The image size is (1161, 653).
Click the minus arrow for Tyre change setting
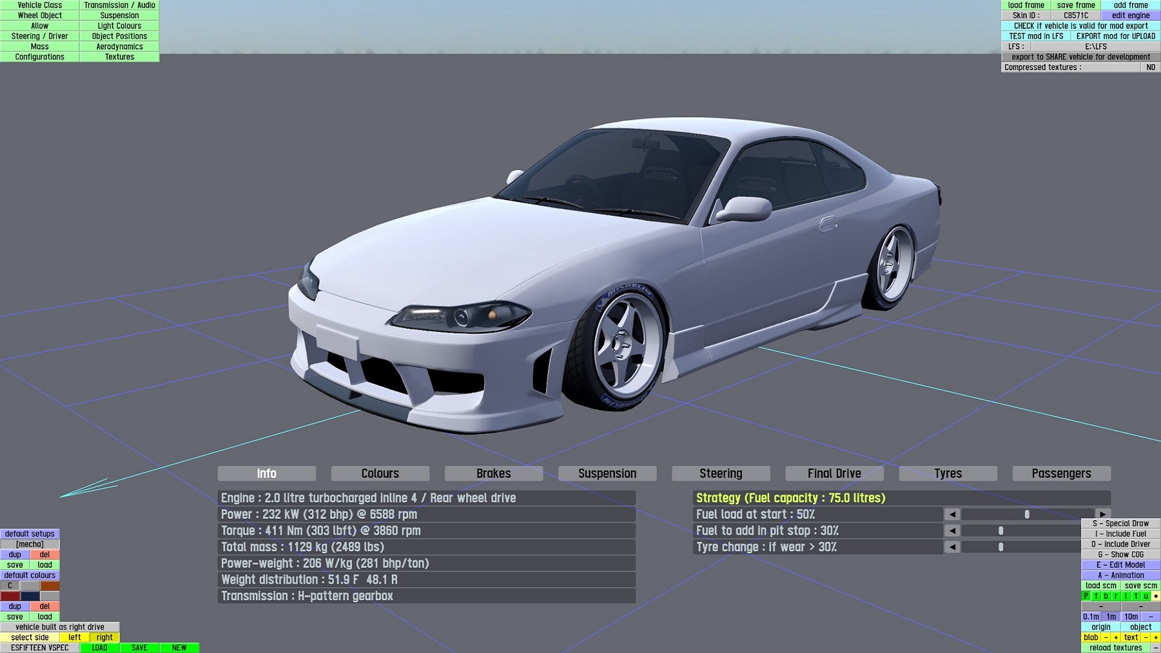pos(952,547)
